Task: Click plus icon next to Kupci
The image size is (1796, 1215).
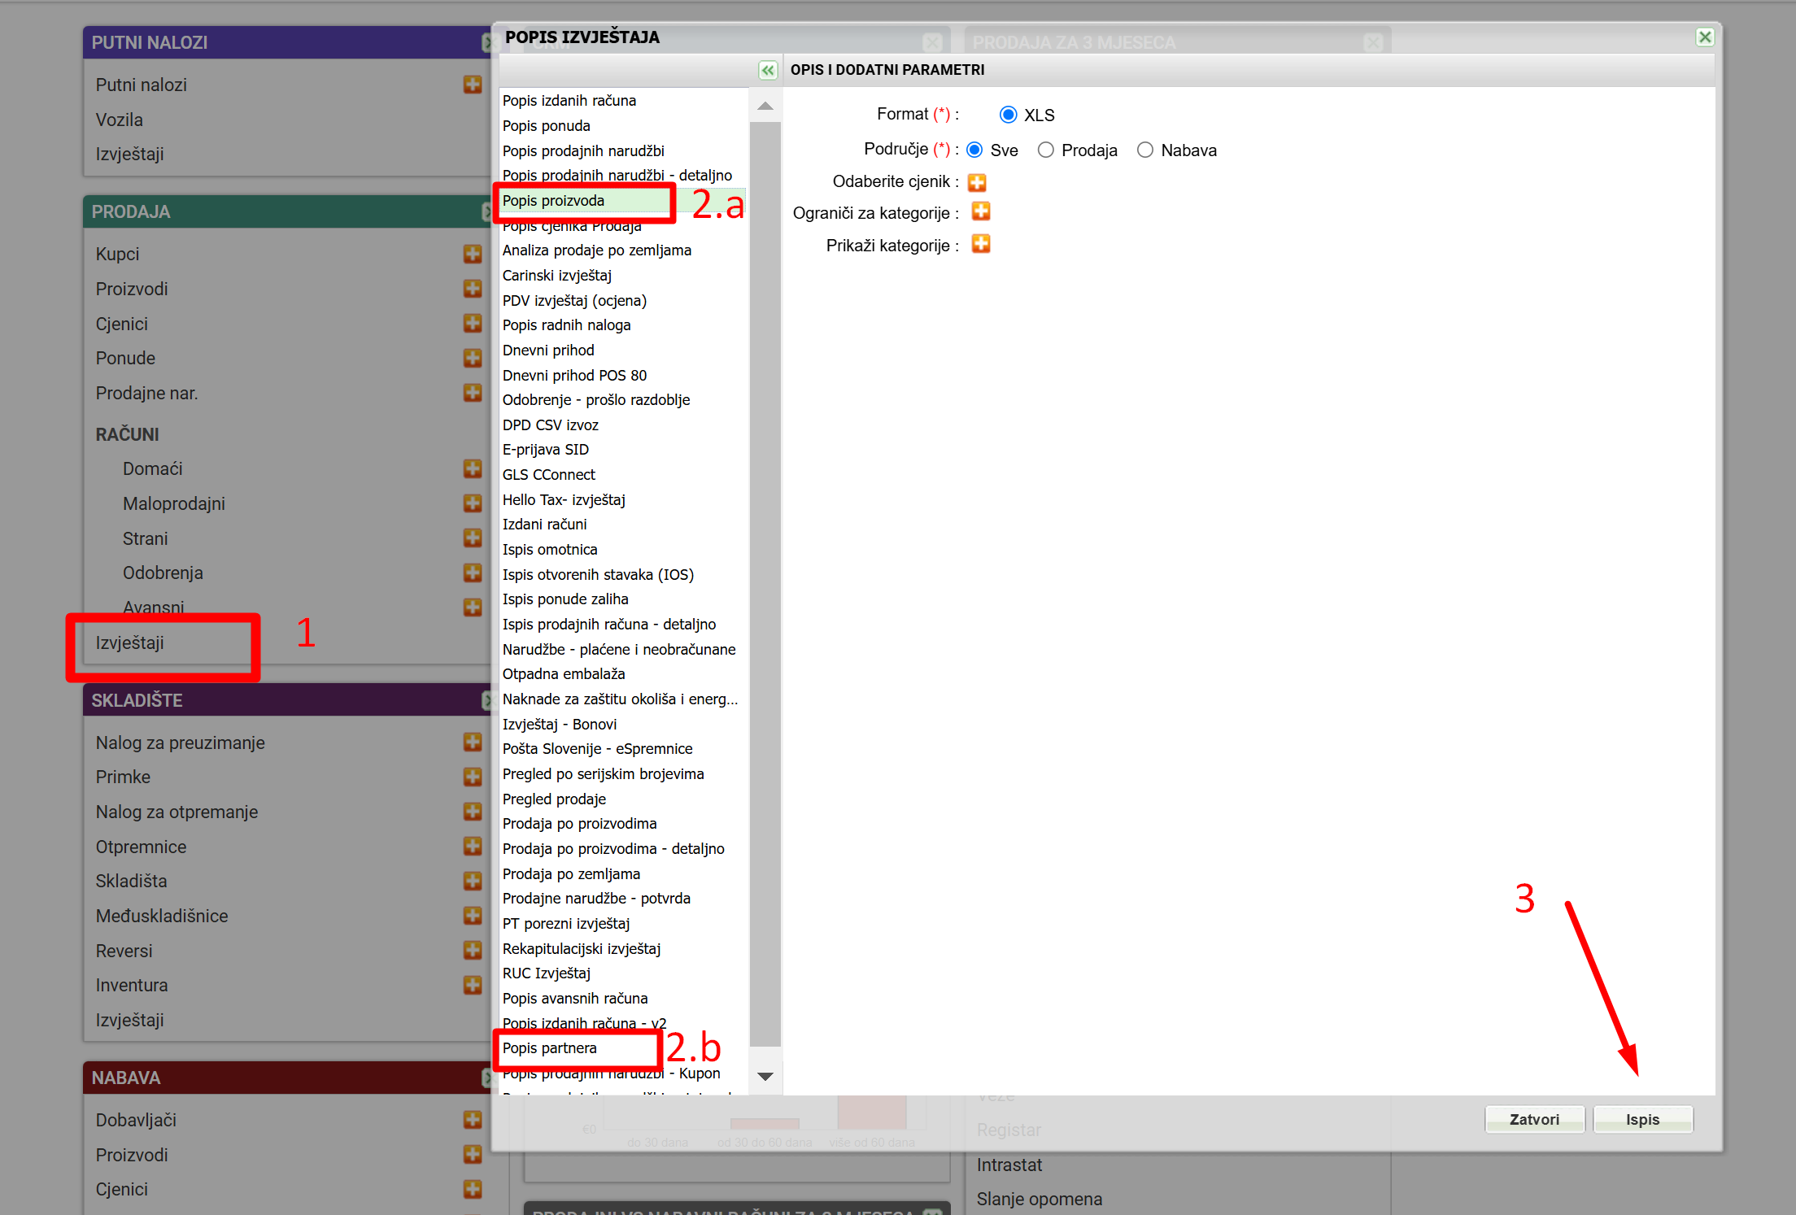Action: pyautogui.click(x=473, y=254)
